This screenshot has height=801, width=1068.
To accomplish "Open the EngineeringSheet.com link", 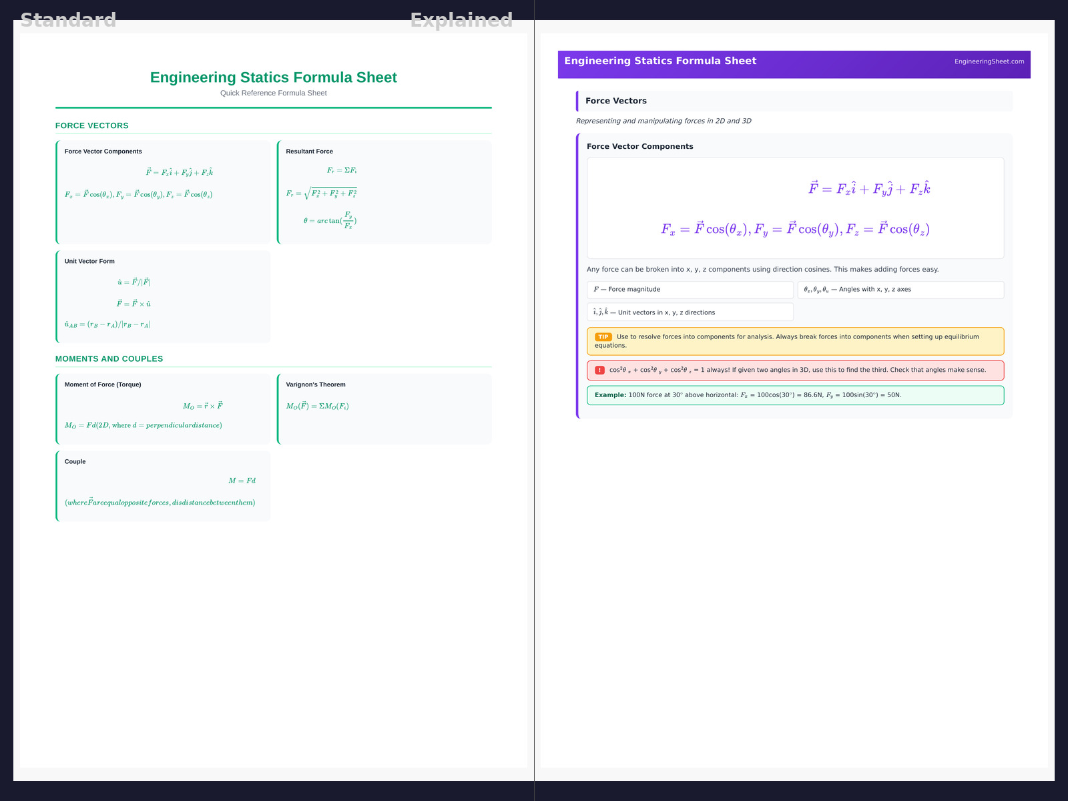I will (989, 61).
